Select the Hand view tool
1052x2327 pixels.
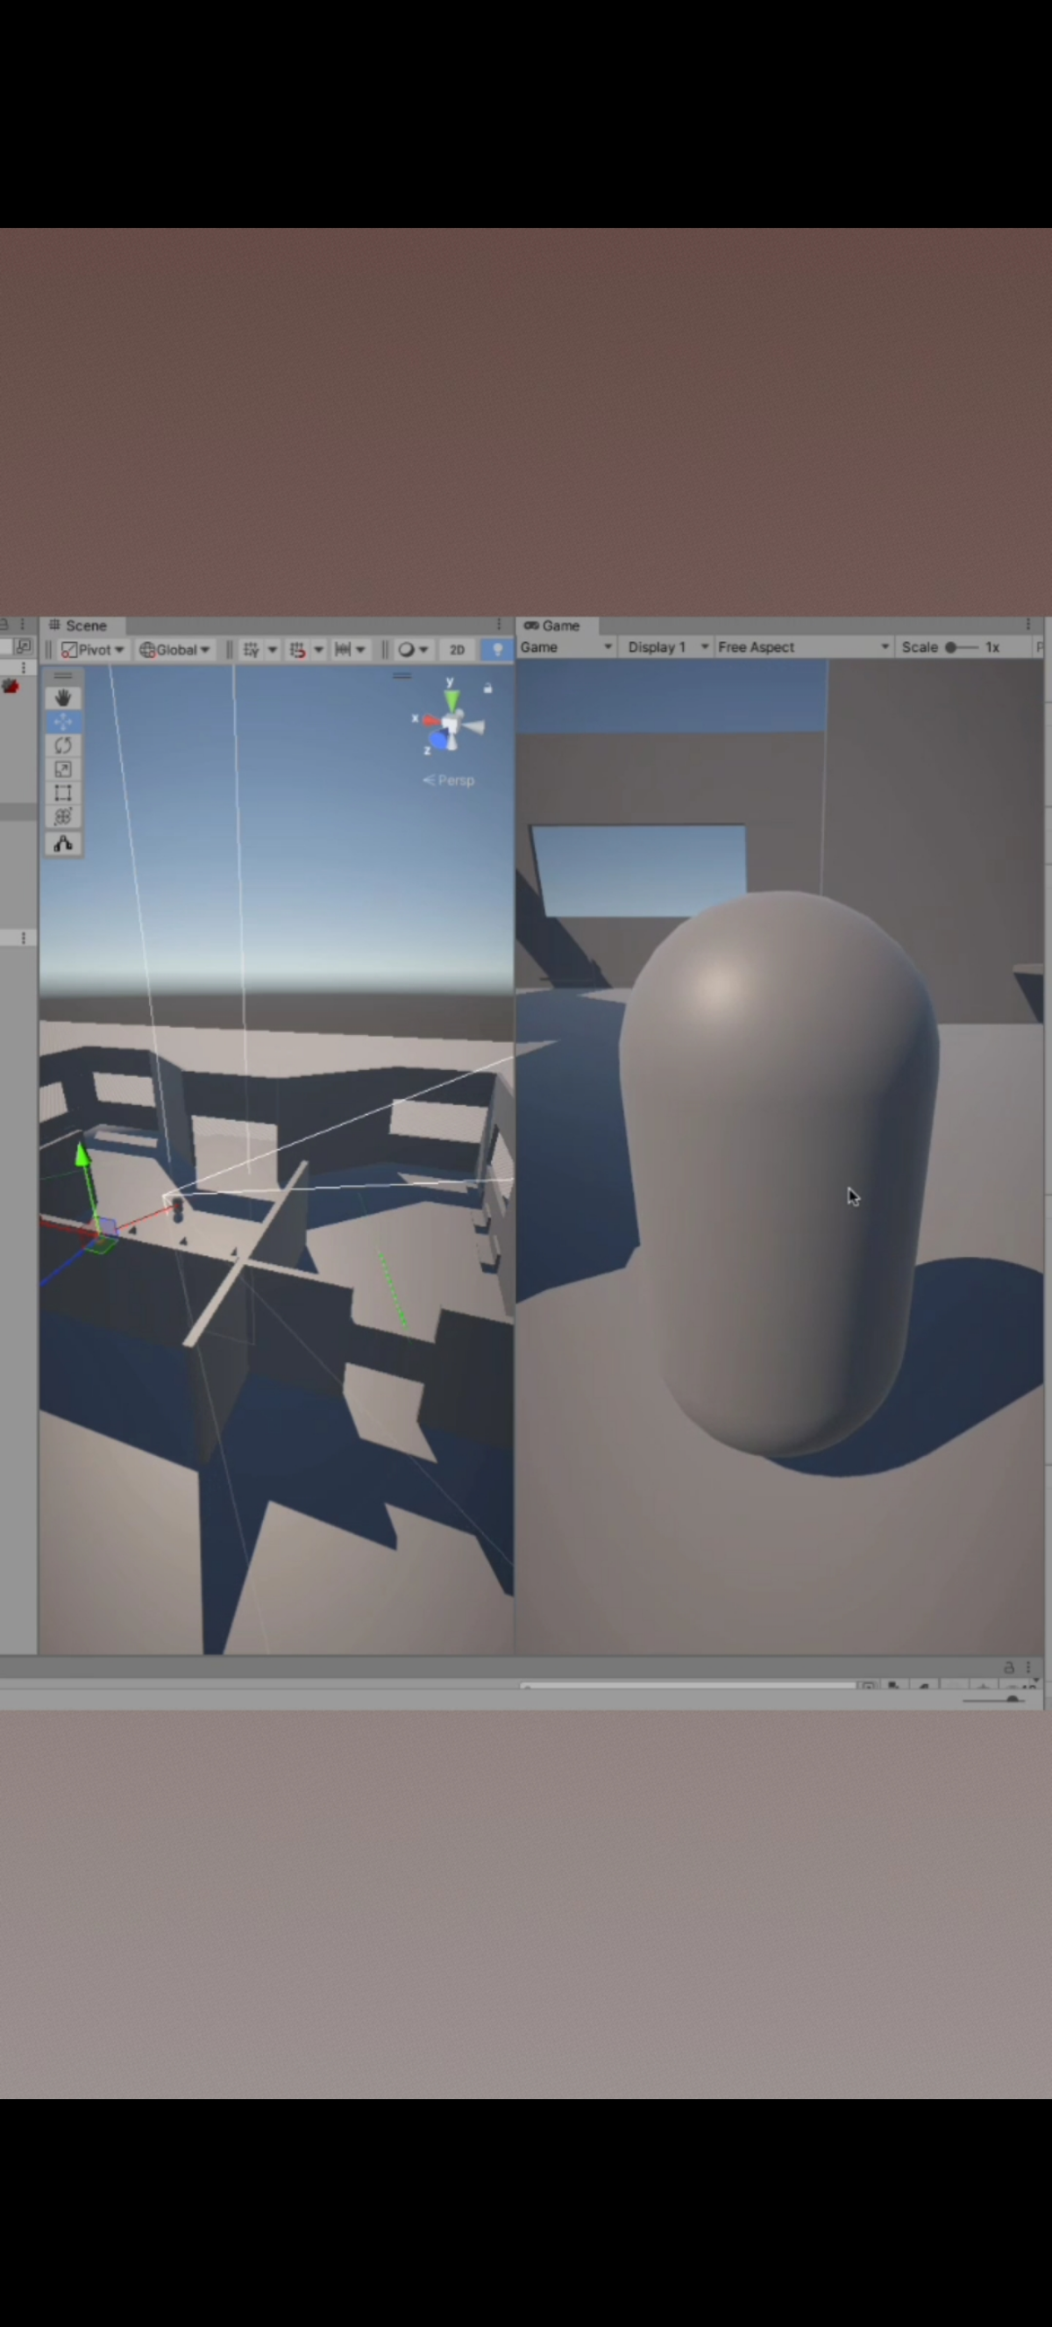63,697
